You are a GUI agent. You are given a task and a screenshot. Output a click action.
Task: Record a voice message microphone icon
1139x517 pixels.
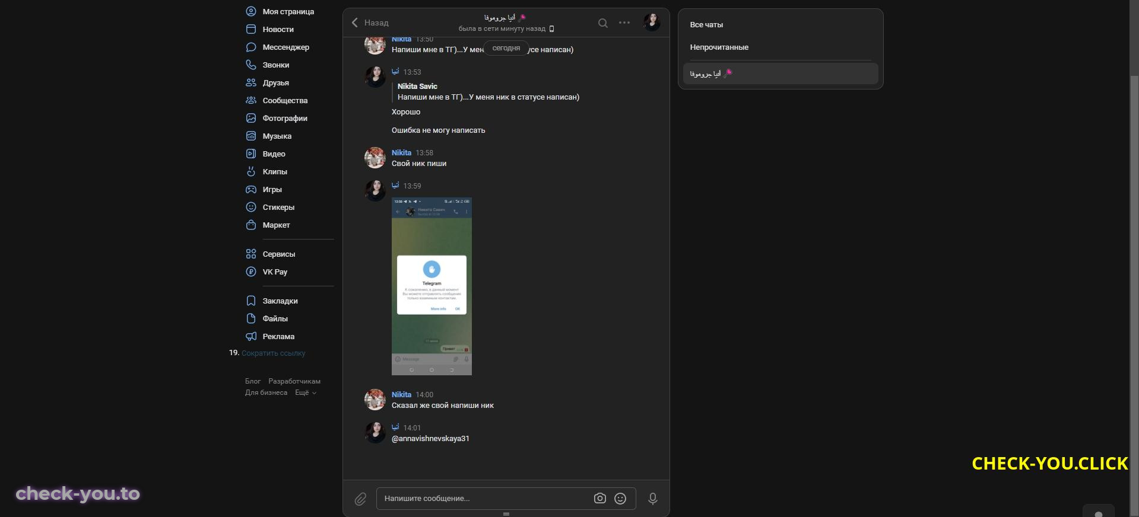click(652, 499)
